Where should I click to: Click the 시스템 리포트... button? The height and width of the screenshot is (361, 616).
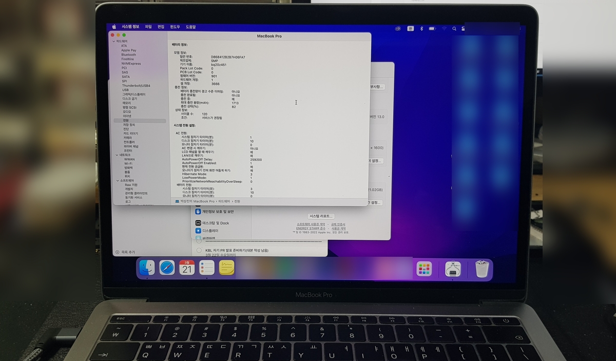click(x=321, y=216)
